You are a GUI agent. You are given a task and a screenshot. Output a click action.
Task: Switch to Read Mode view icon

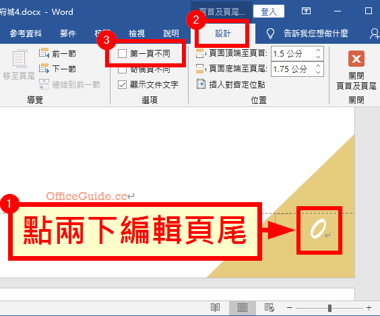[215, 308]
